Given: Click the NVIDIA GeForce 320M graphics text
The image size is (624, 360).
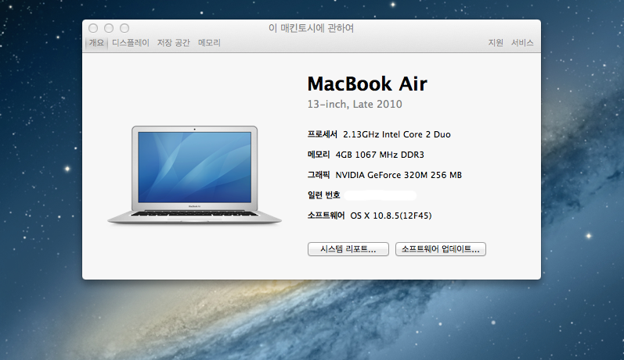Looking at the screenshot, I should point(399,175).
